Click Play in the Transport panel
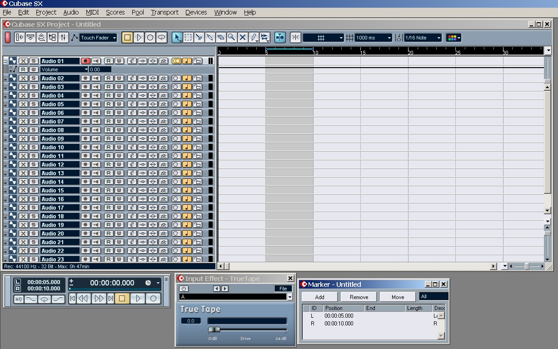 [x=138, y=298]
